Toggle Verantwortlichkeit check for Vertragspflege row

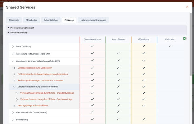pyautogui.click(x=92, y=105)
